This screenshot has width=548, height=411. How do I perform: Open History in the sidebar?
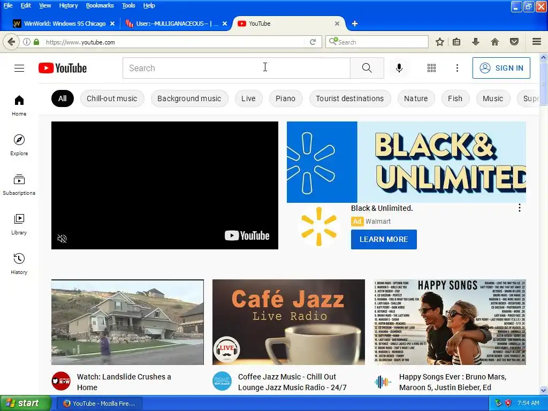[19, 264]
